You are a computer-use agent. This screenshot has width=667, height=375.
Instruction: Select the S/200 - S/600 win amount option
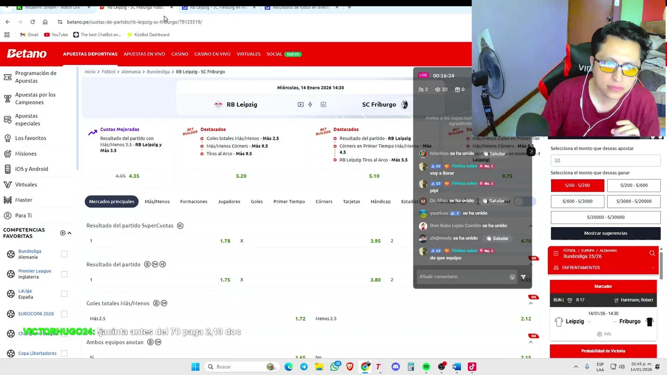(634, 185)
